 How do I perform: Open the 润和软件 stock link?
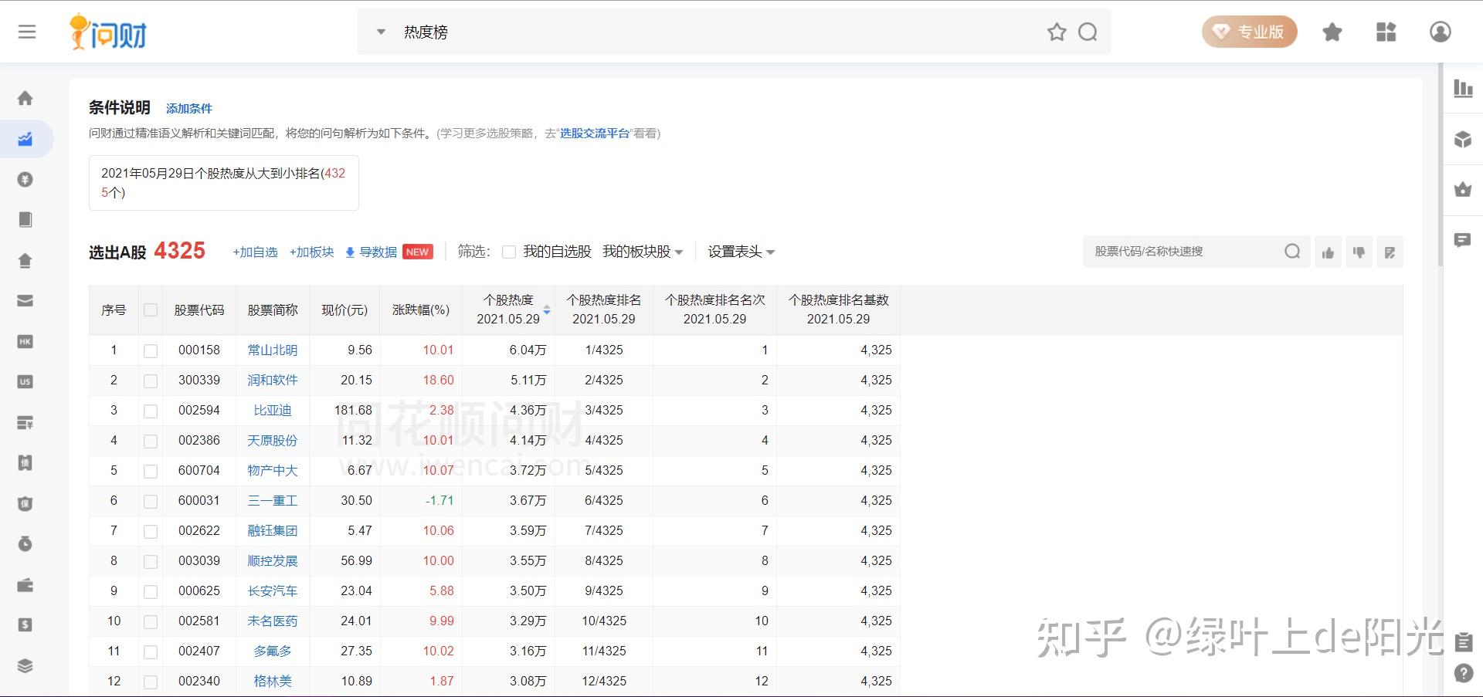tap(273, 380)
